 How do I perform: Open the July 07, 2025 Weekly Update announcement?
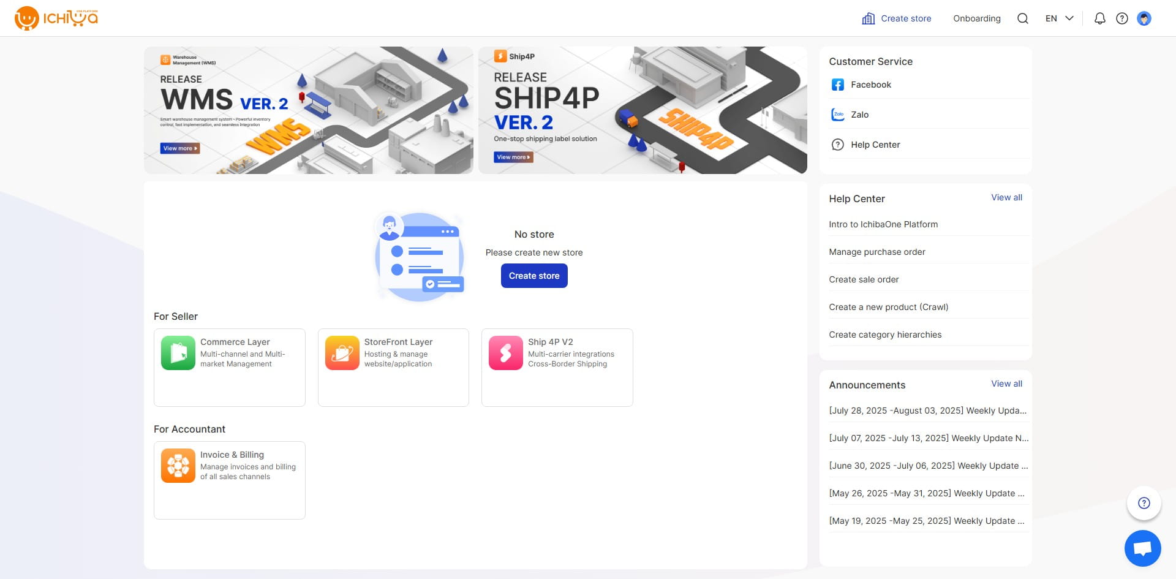929,438
